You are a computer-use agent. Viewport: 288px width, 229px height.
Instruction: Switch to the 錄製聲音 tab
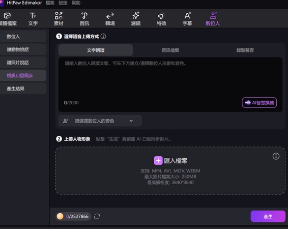(x=245, y=50)
